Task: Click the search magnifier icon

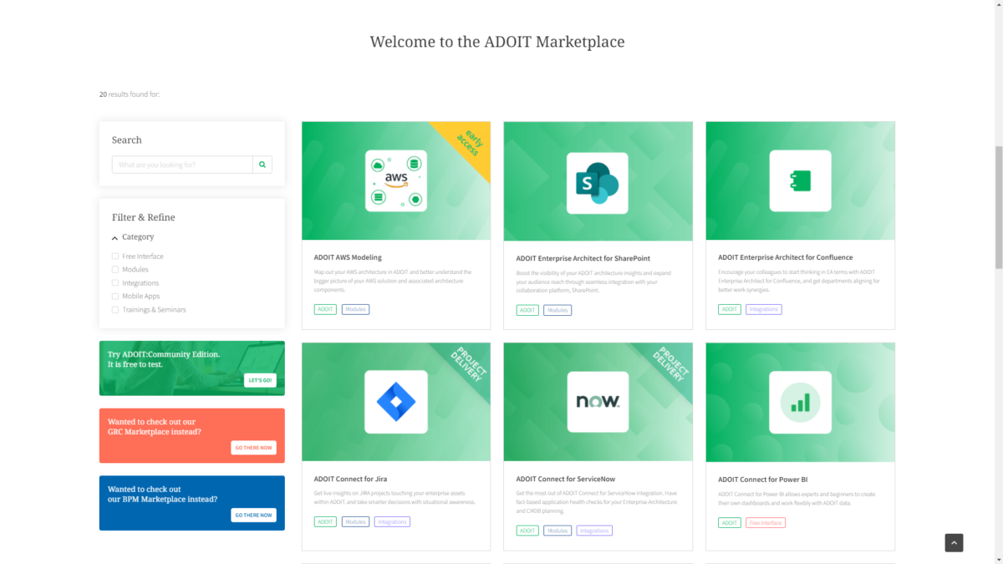Action: [262, 165]
